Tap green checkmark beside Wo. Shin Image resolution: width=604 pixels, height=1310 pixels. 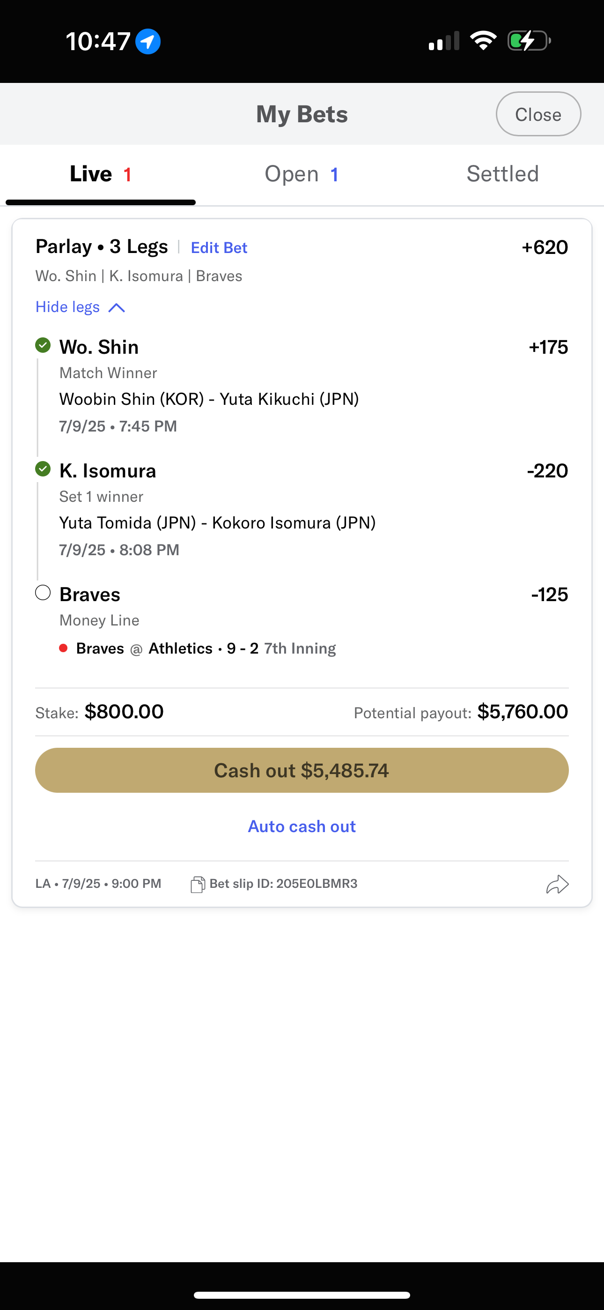[43, 345]
